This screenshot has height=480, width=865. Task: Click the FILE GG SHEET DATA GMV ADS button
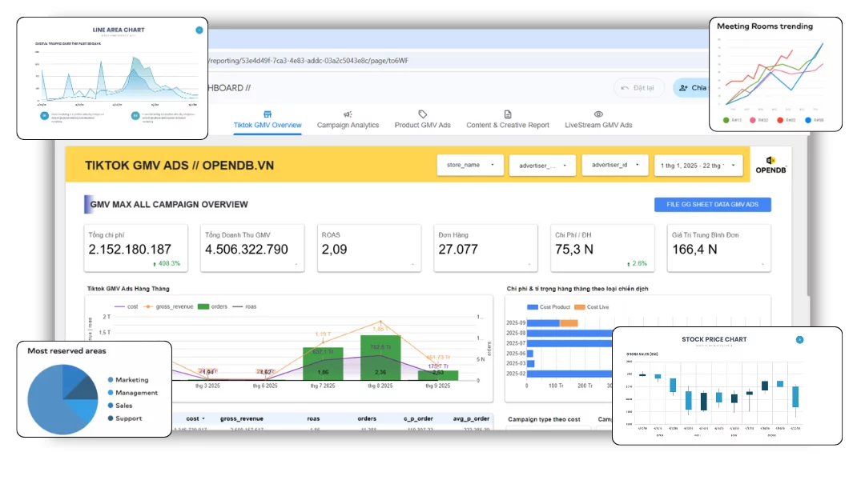pos(712,205)
